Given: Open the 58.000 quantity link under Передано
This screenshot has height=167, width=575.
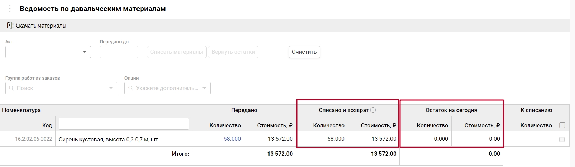Looking at the screenshot, I should (x=232, y=139).
